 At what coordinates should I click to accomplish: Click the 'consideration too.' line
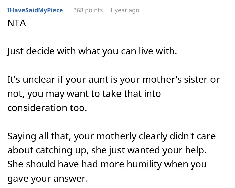[x=47, y=108]
